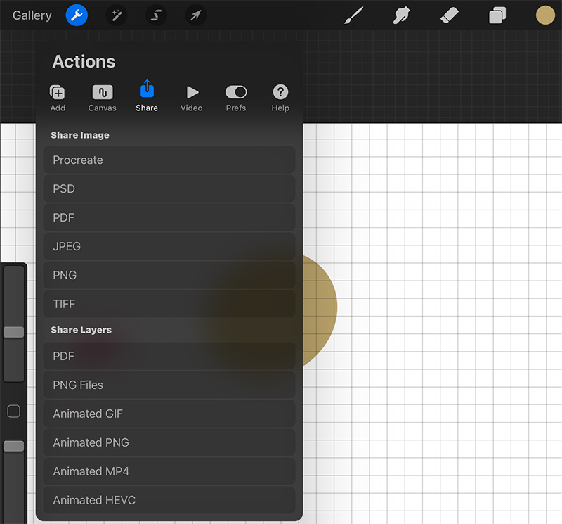Share image as PSD
The image size is (562, 524).
[x=169, y=188]
